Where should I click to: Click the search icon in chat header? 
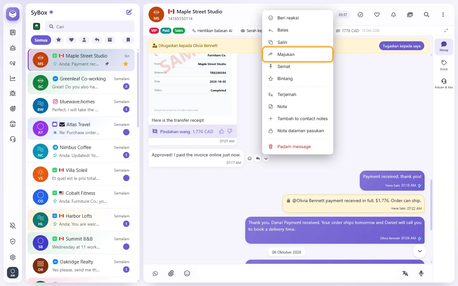click(427, 15)
